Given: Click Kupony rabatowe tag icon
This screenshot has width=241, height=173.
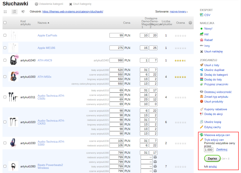Looking at the screenshot, I should 201,109.
